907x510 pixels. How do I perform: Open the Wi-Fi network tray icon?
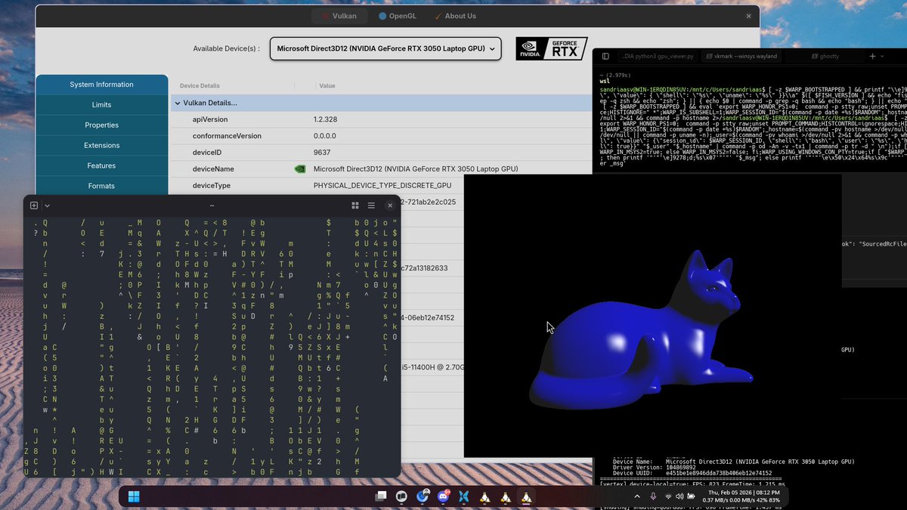pyautogui.click(x=668, y=496)
